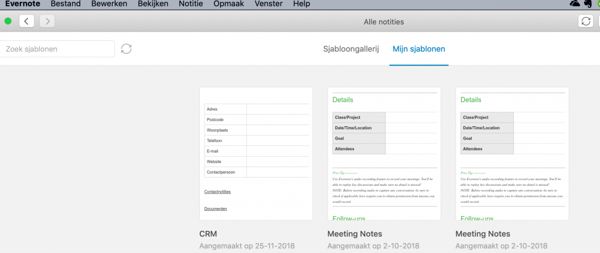Open the Help menu
Screen dimensions: 600x253
coord(302,4)
